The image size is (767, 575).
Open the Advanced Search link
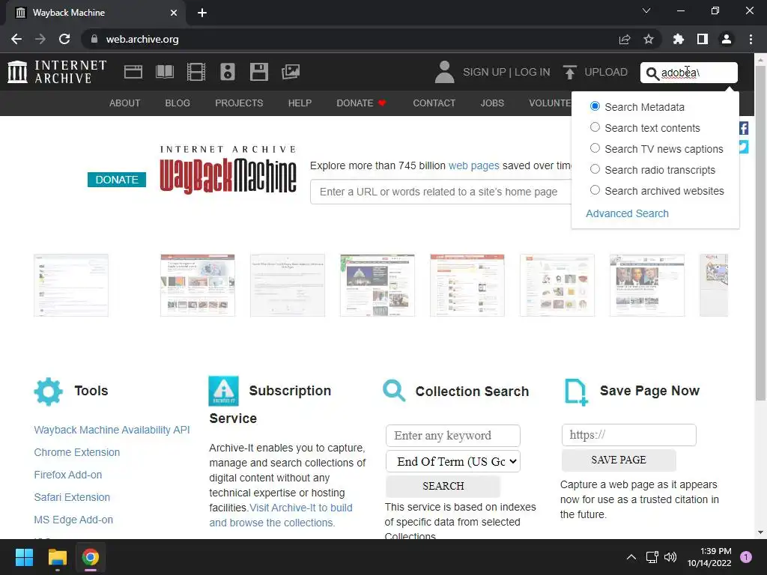[627, 213]
